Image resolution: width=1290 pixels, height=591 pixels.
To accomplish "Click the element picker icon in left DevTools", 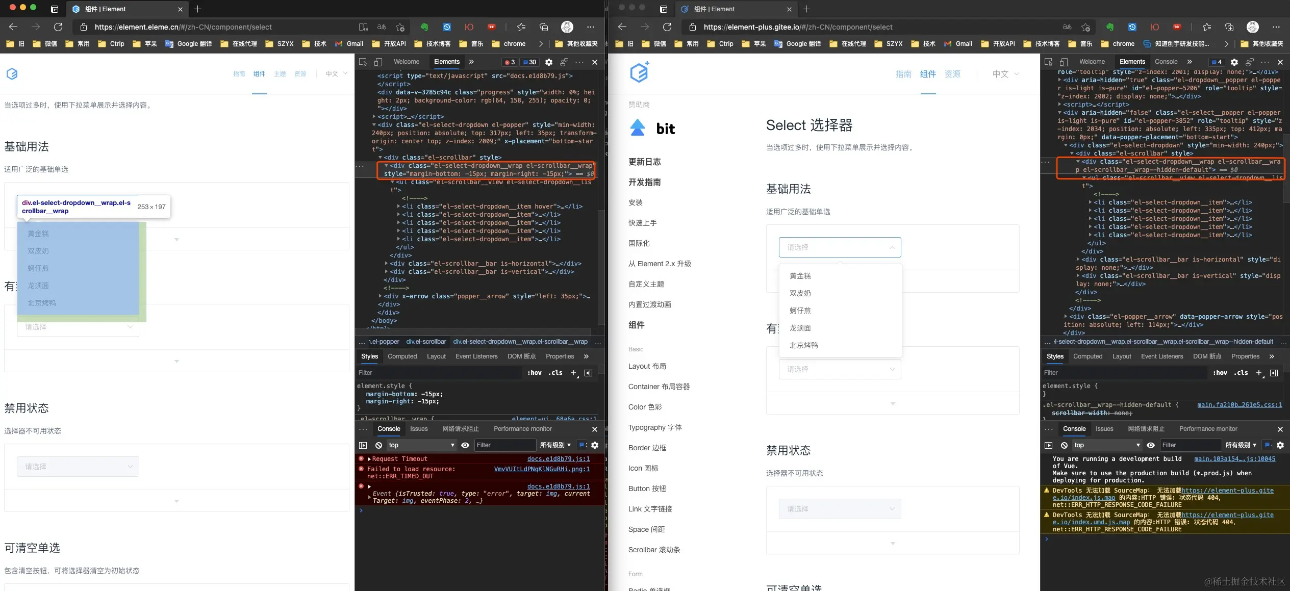I will tap(363, 62).
